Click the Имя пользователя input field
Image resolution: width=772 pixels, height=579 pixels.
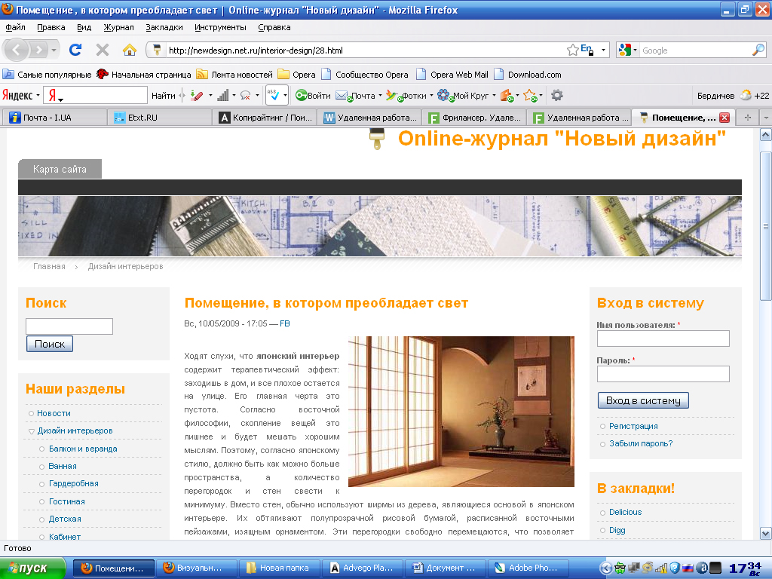click(x=663, y=339)
